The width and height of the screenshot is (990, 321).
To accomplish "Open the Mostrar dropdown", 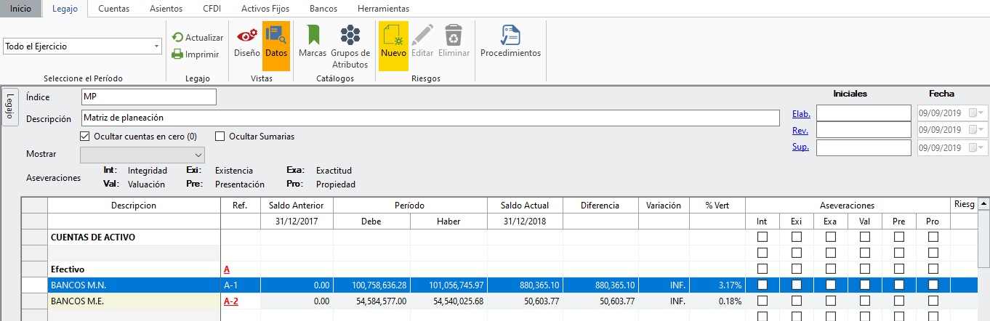I will (198, 155).
